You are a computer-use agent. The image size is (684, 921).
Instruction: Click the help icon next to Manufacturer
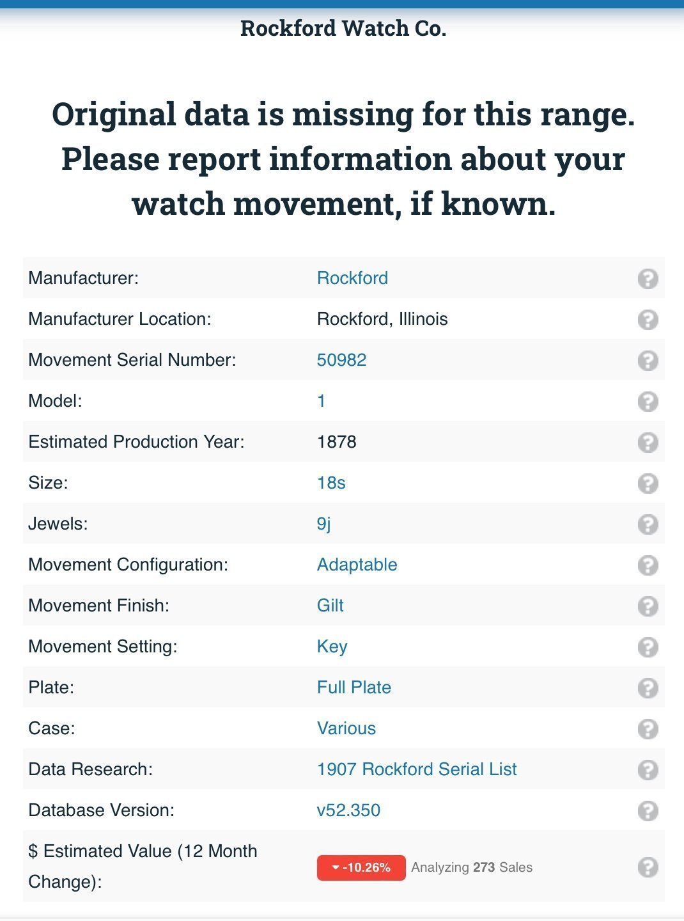pyautogui.click(x=648, y=279)
